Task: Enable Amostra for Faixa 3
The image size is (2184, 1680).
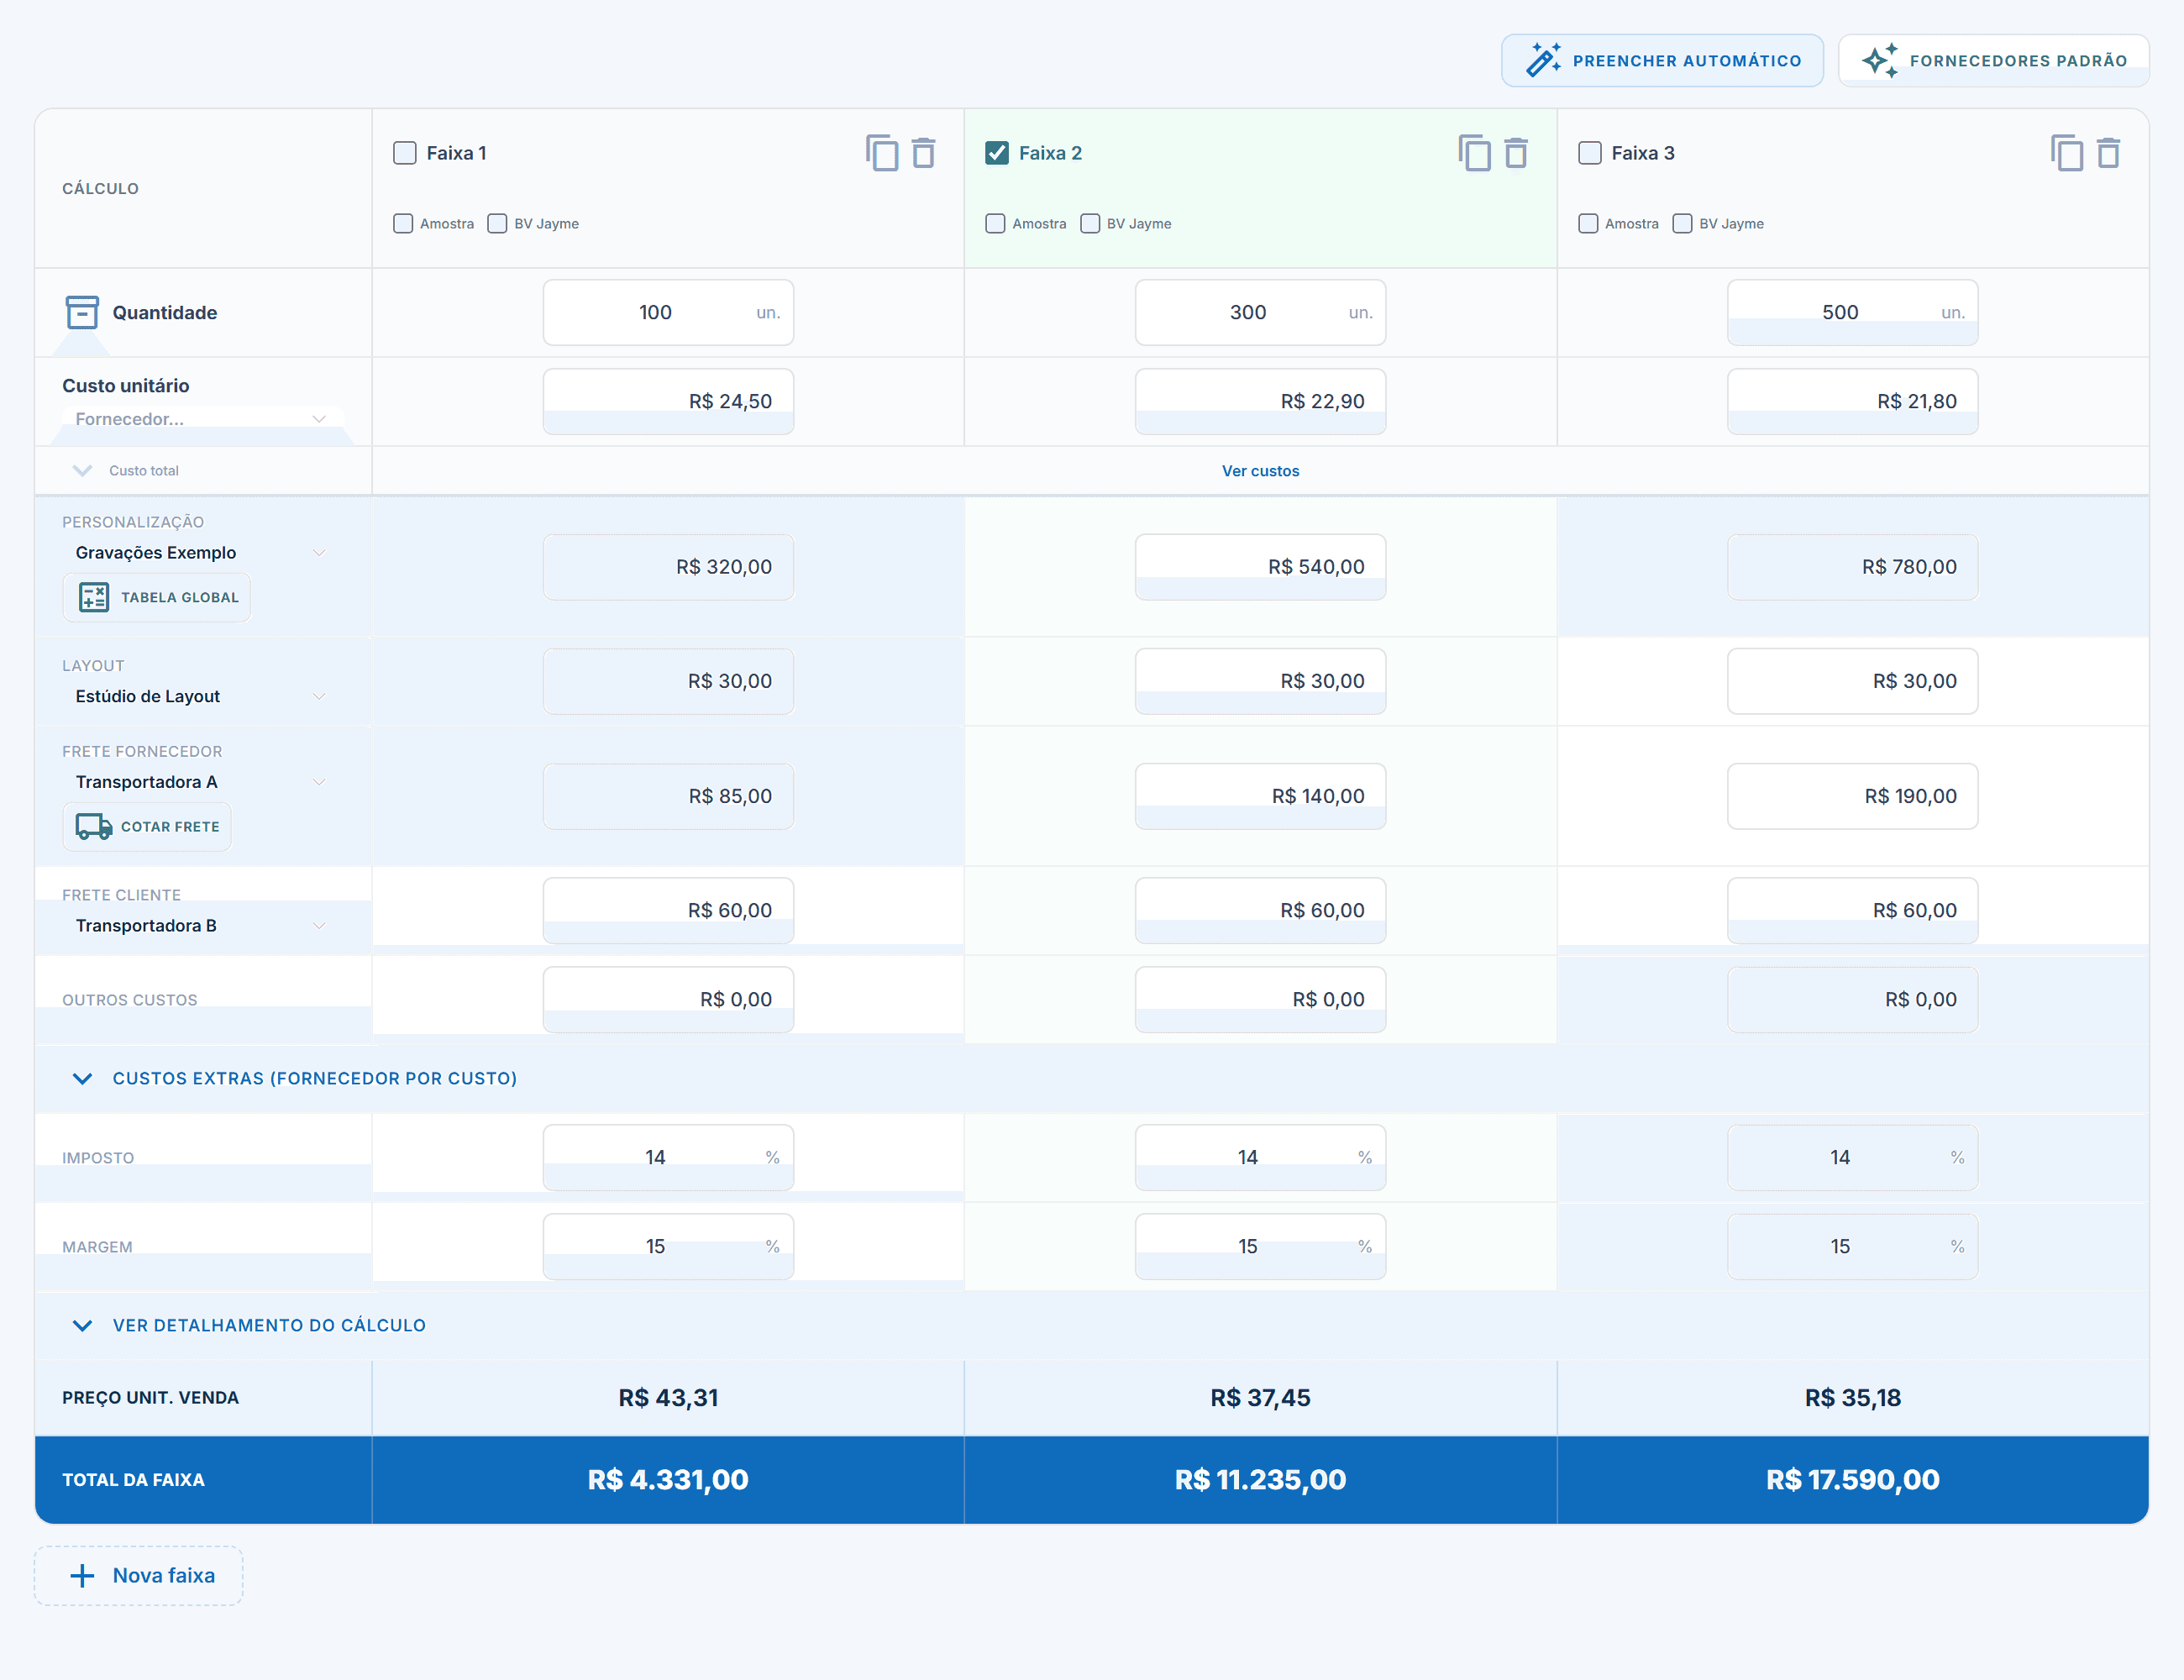Action: [x=1588, y=223]
